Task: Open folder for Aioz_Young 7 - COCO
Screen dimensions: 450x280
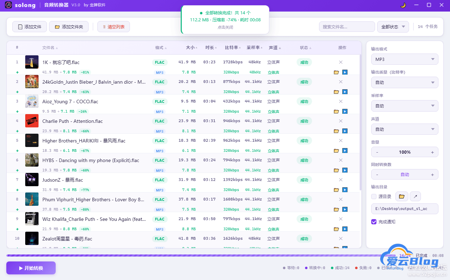Action: [x=336, y=111]
